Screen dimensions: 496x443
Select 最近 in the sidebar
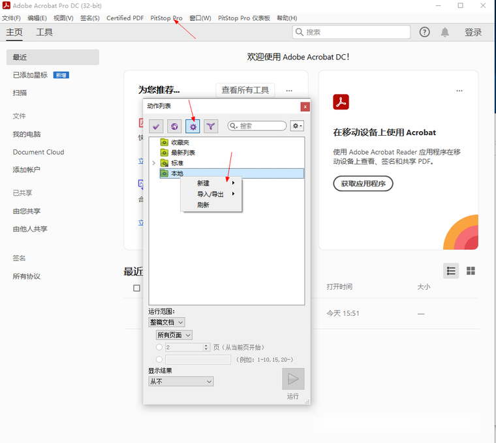53,57
